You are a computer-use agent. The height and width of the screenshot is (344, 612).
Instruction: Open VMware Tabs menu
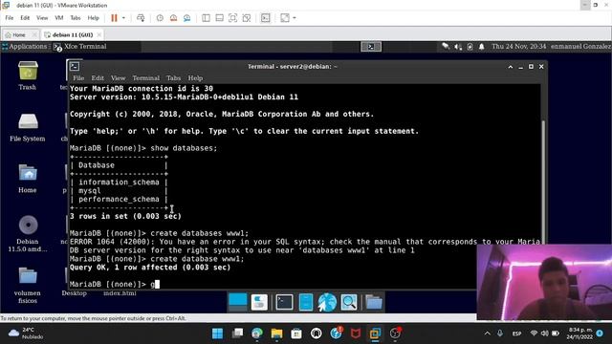(76, 18)
